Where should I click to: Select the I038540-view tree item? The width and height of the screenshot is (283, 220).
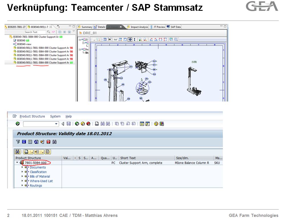click(23, 44)
